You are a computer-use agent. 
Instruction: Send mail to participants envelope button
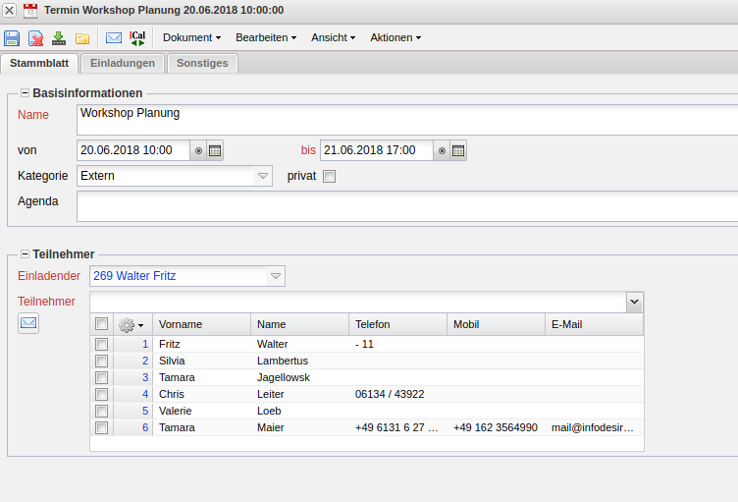(x=28, y=323)
